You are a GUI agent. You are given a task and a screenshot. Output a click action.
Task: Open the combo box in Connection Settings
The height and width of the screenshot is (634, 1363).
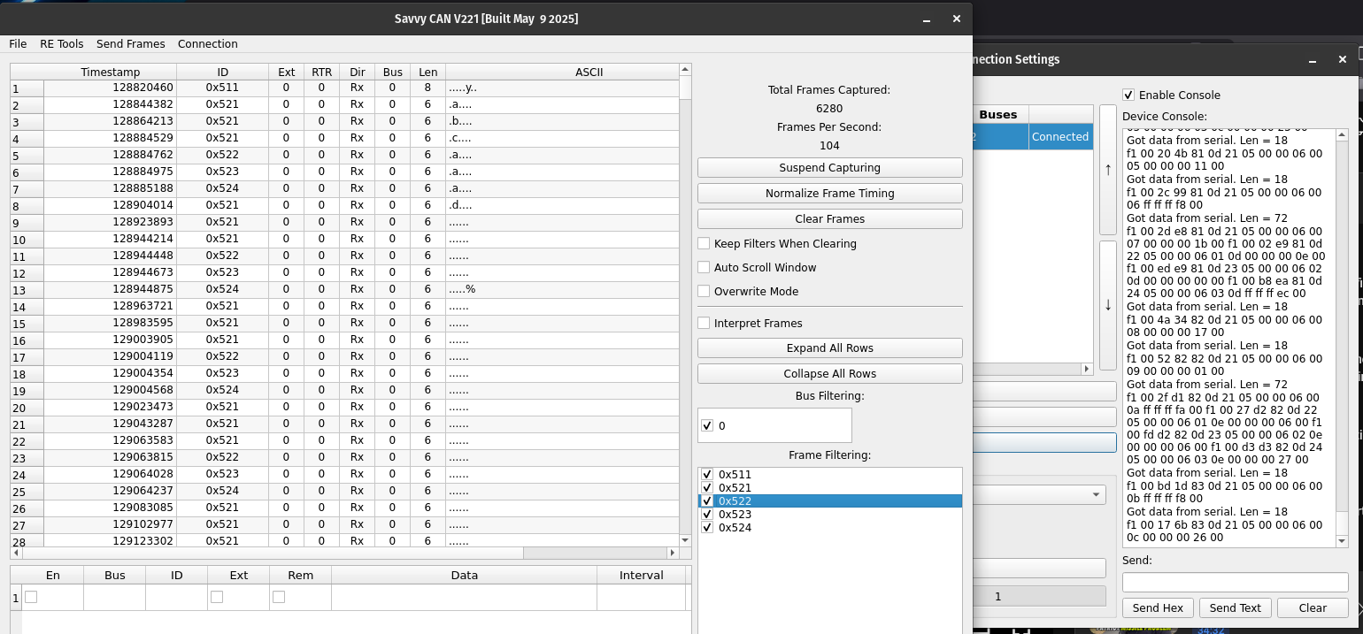click(1040, 495)
